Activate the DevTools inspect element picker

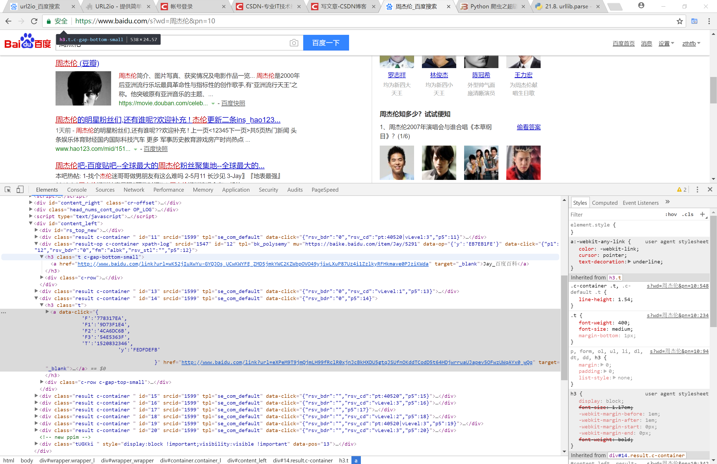(x=8, y=190)
